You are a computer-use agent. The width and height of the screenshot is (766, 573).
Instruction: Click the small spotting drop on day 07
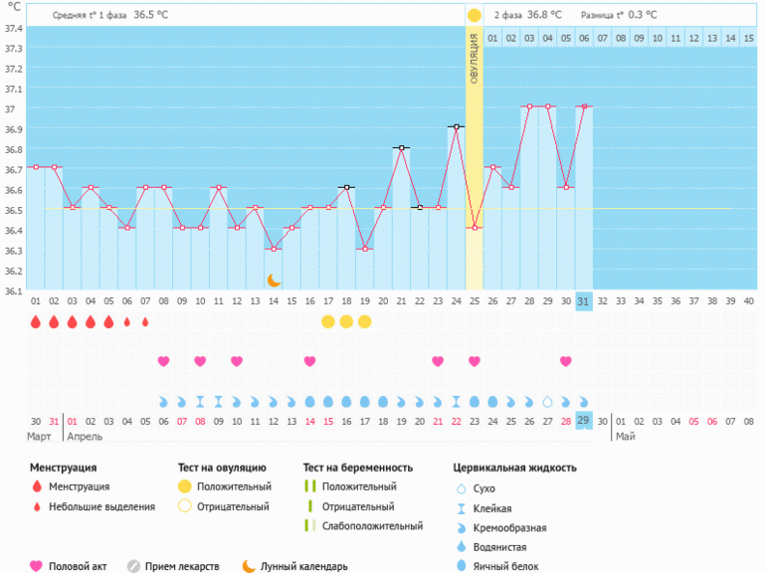[x=145, y=321]
